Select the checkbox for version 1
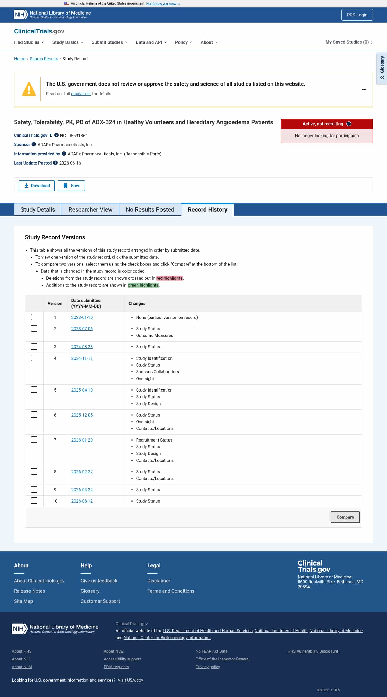 [34, 317]
